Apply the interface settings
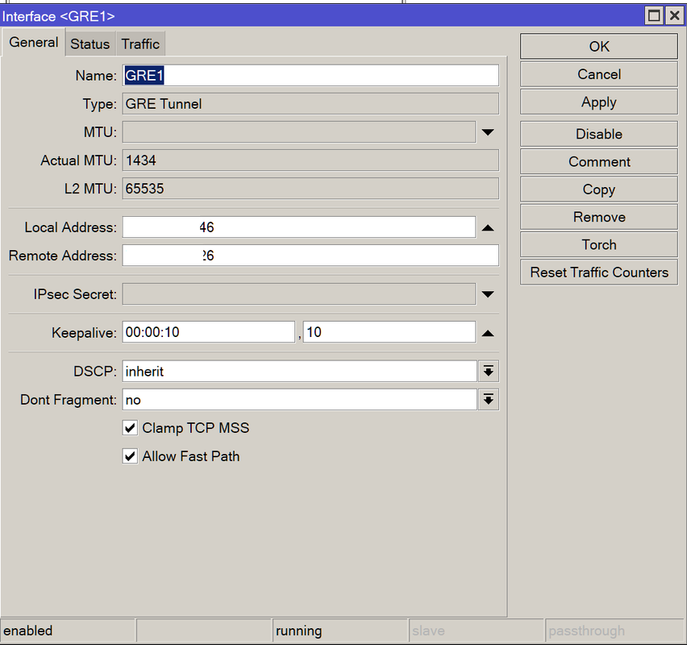 tap(599, 102)
